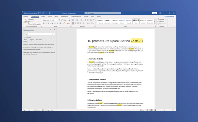Toggle subscript formatting
The width and height of the screenshot is (198, 122).
(55, 23)
